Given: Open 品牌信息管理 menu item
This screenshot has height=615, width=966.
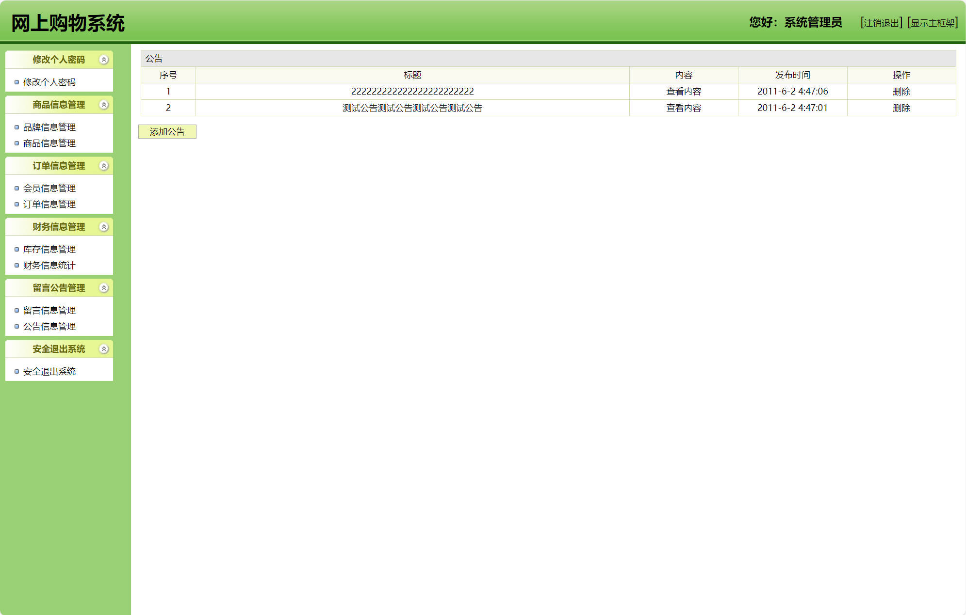Looking at the screenshot, I should pos(49,127).
